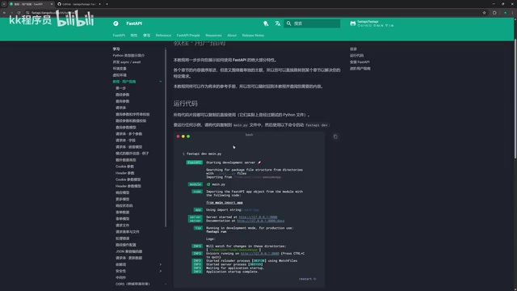Viewport: 517px width, 291px height.
Task: Open the Release Notes tab
Action: (253, 36)
